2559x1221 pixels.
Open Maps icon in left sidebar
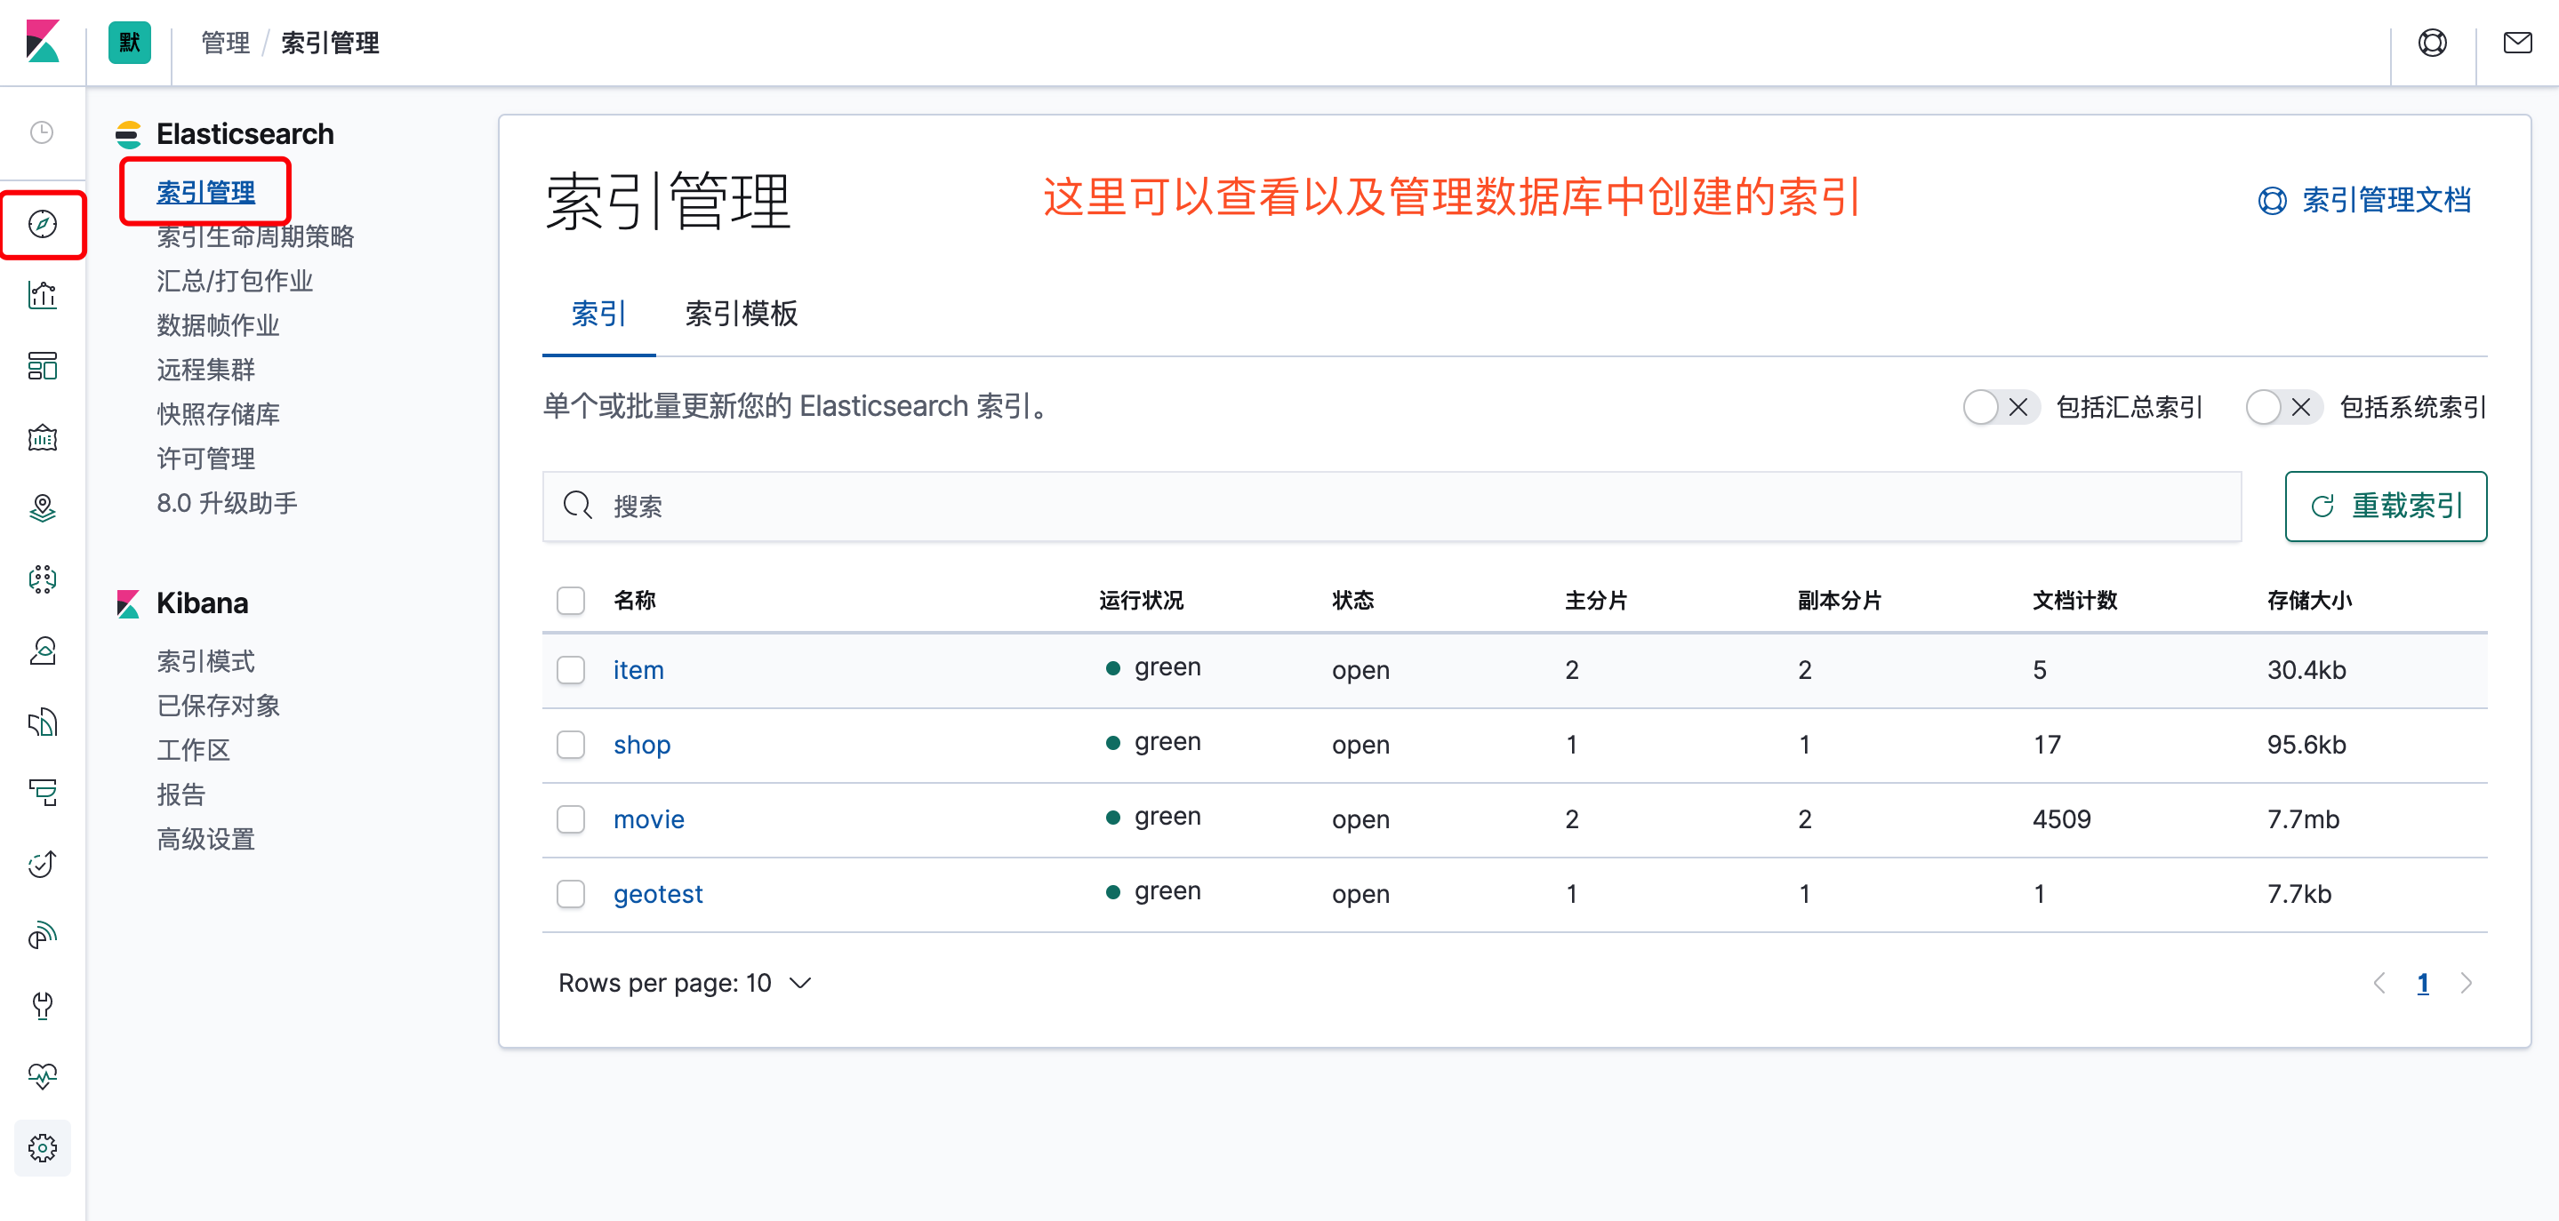pyautogui.click(x=42, y=508)
